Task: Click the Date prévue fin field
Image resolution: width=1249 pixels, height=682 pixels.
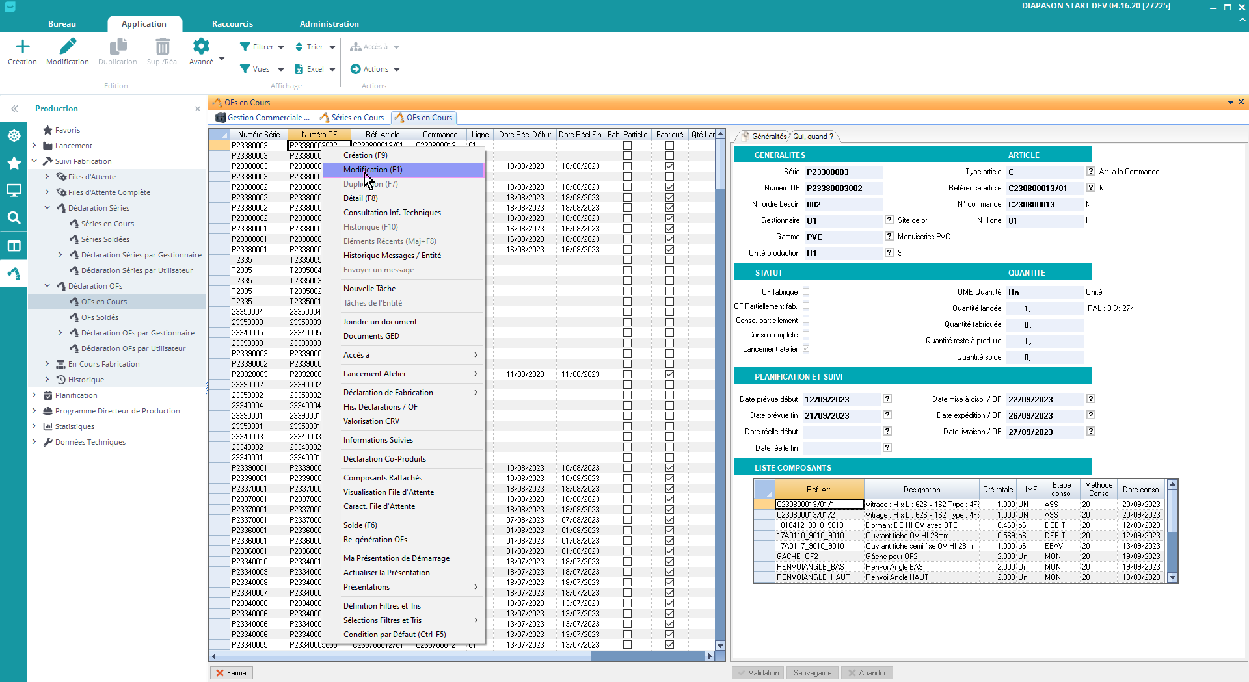Action: pyautogui.click(x=840, y=416)
